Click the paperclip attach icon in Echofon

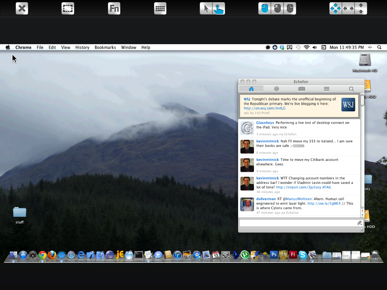[359, 223]
